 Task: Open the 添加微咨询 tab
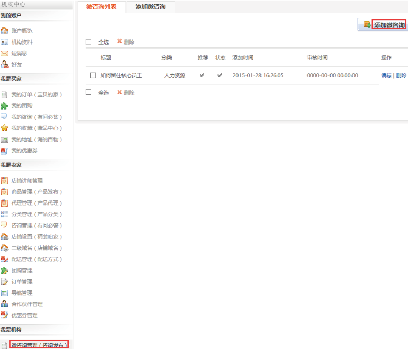[x=151, y=7]
